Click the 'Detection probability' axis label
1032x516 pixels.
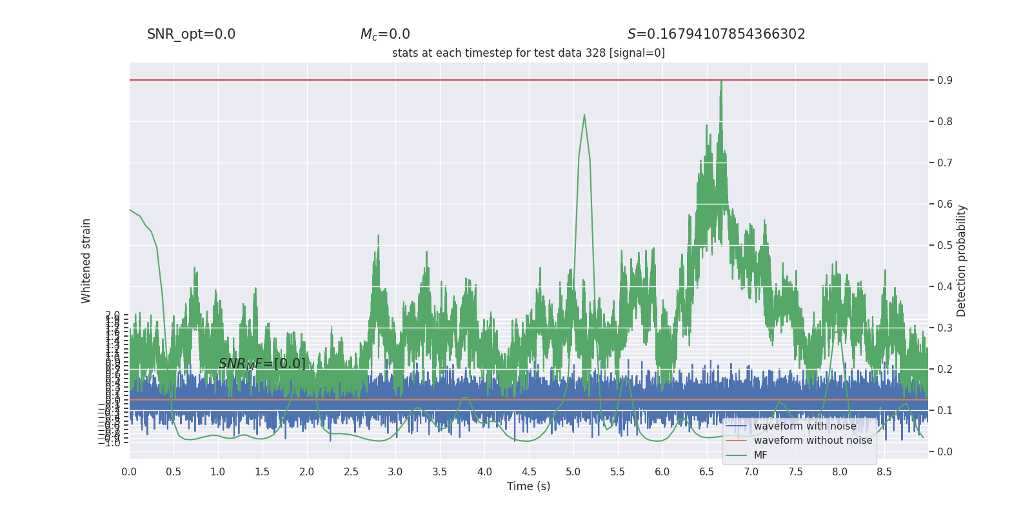click(x=962, y=261)
